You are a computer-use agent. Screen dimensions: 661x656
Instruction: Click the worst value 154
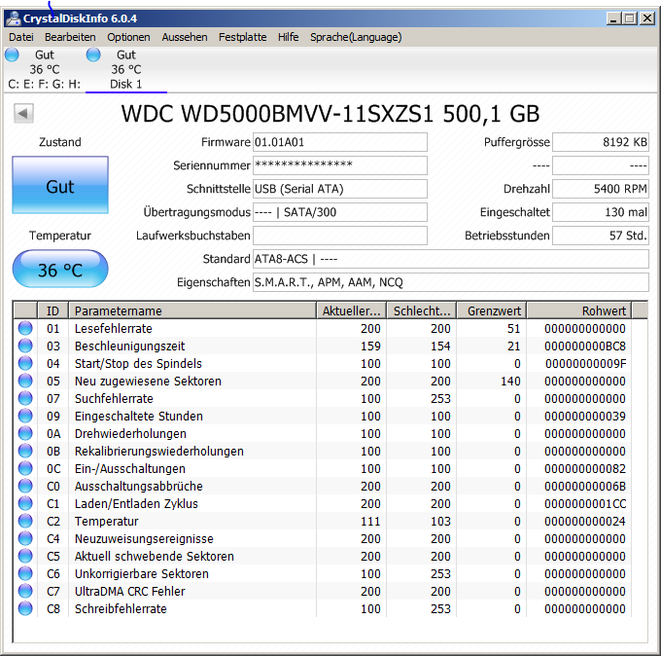point(440,346)
